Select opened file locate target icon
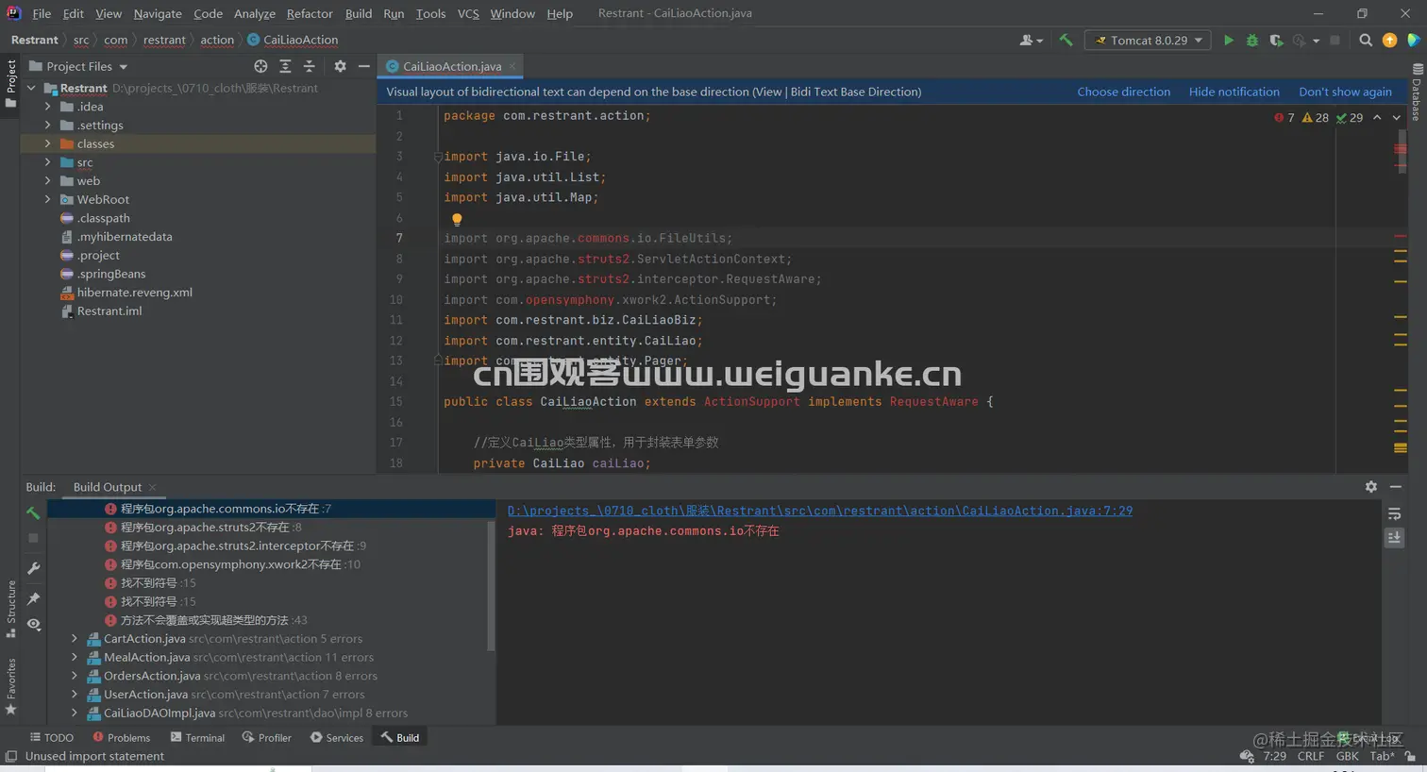 point(260,66)
